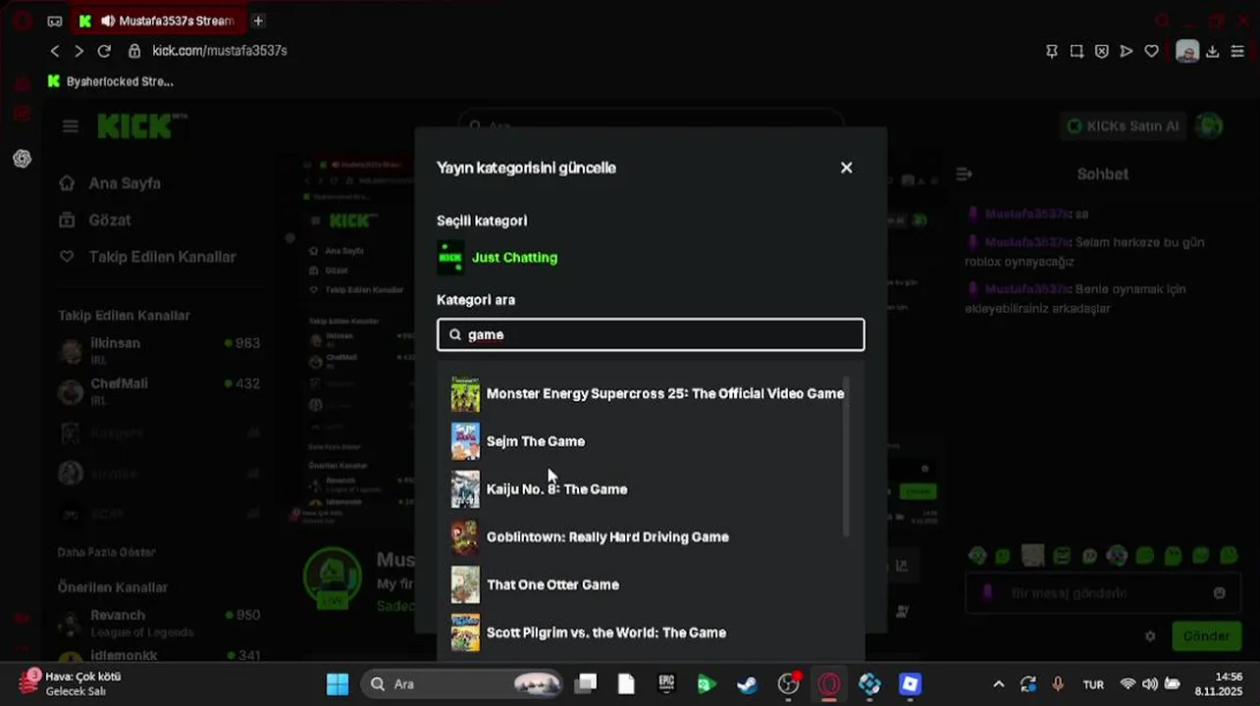Click the search magnifier in category field
The height and width of the screenshot is (706, 1260).
point(455,334)
